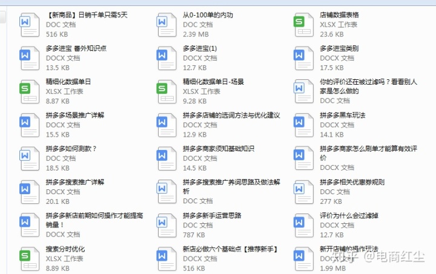This screenshot has width=436, height=274.
Task: Select the 【新商品】日销千单只需5天 document icon
Action: 29,25
